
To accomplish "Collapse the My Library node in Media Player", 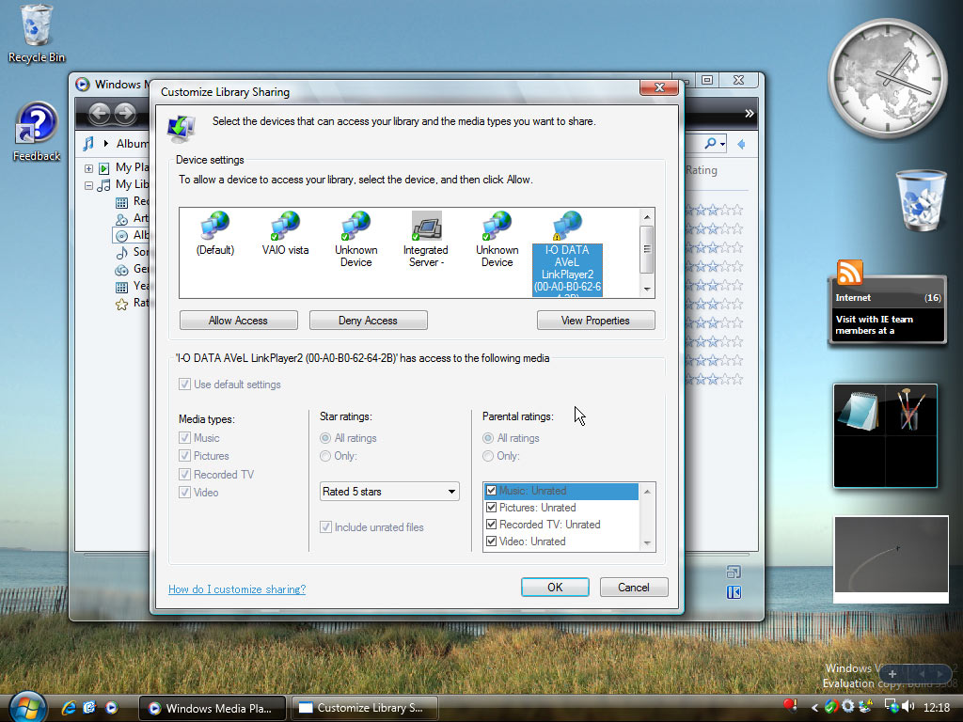I will (89, 185).
